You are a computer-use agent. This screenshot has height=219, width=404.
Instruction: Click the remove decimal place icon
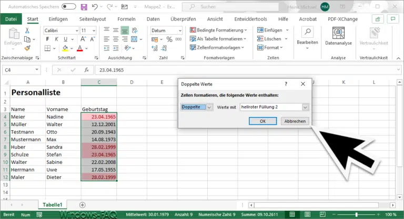click(x=164, y=48)
